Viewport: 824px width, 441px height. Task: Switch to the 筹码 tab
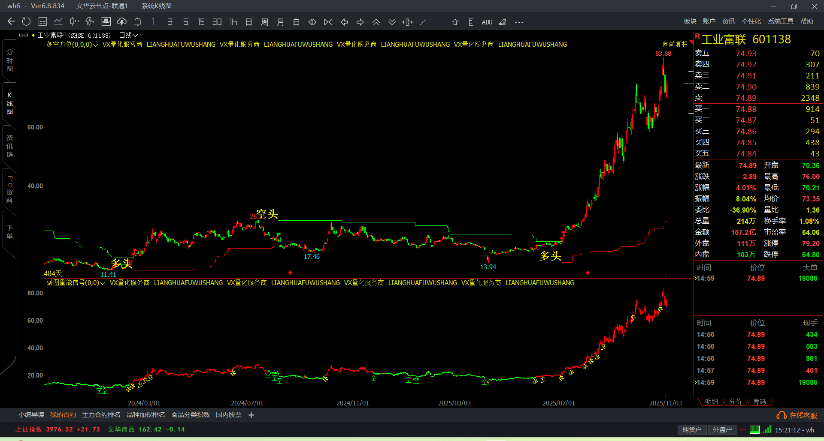point(759,402)
